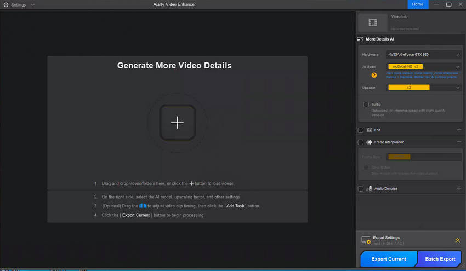Click the Audio Denoise microphone icon
The width and height of the screenshot is (466, 271).
[x=370, y=188]
